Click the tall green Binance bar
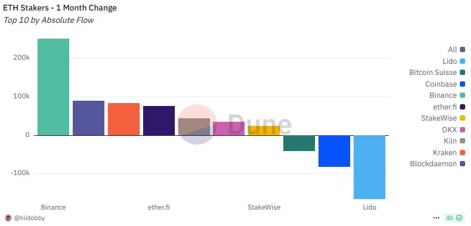The height and width of the screenshot is (226, 471). 53,87
